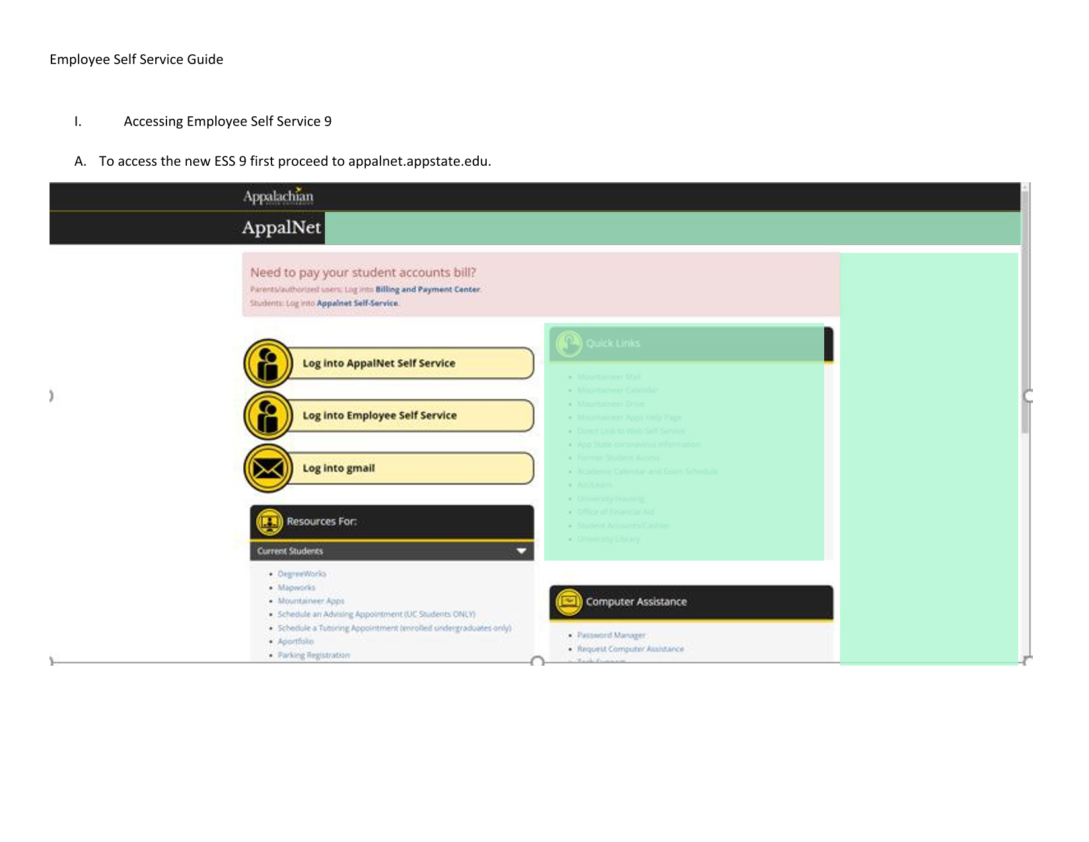Open the Parking Registration link
This screenshot has height=842, width=1089.
[314, 655]
